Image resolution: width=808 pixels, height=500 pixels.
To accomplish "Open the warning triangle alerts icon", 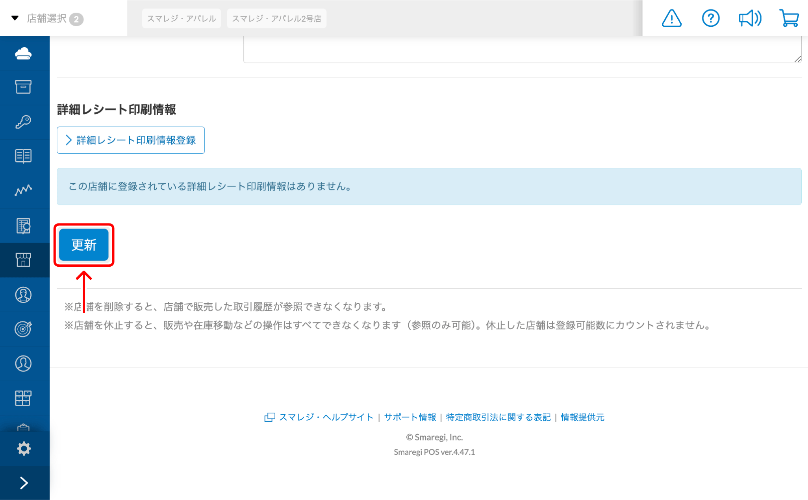I will [x=671, y=18].
